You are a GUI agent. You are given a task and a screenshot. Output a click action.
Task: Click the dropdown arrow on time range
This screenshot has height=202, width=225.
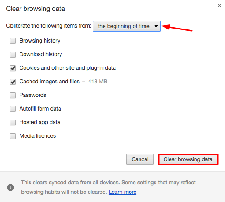[156, 26]
